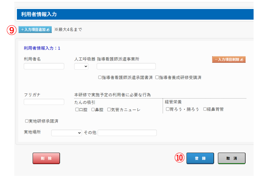Check 指導者看護師派遣承諾書済 checkbox
The width and height of the screenshot is (266, 182).
[100, 77]
